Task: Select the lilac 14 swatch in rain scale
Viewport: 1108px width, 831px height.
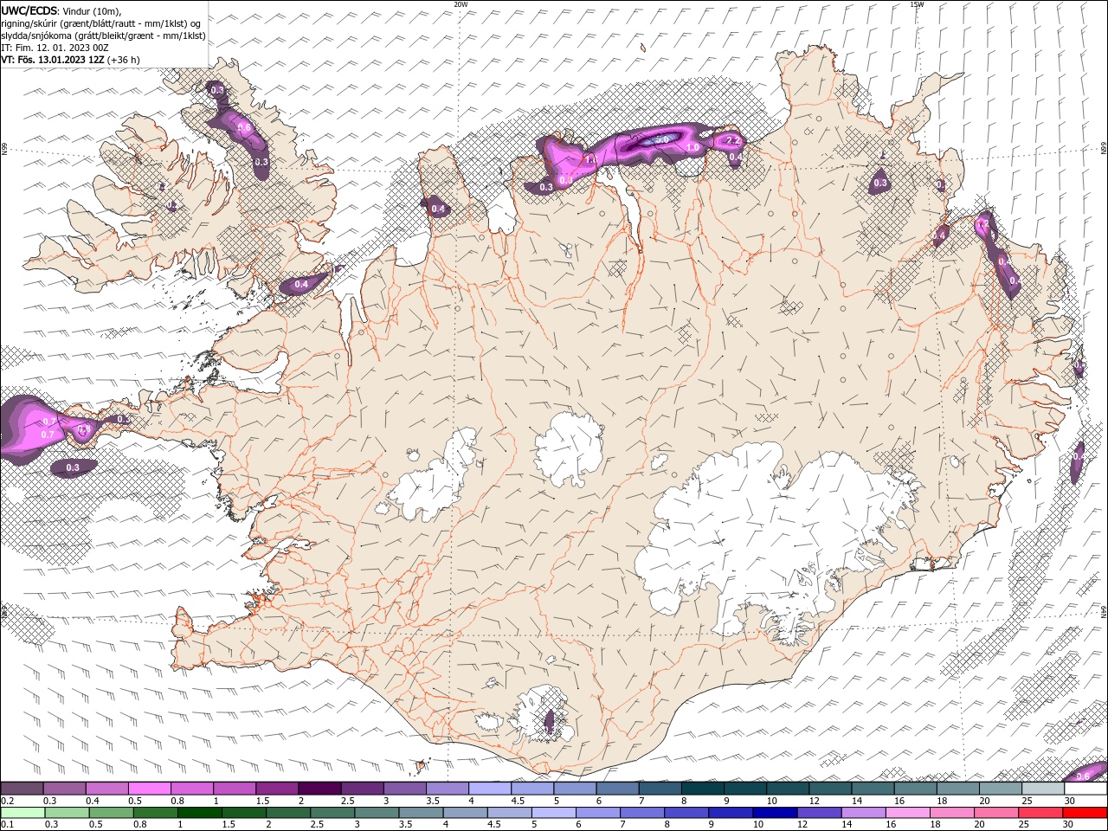Action: click(863, 813)
